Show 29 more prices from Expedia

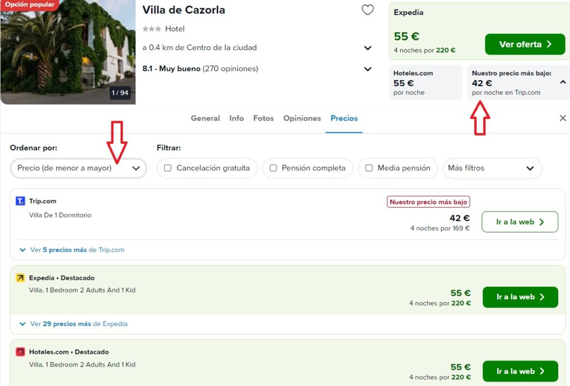[x=73, y=324]
